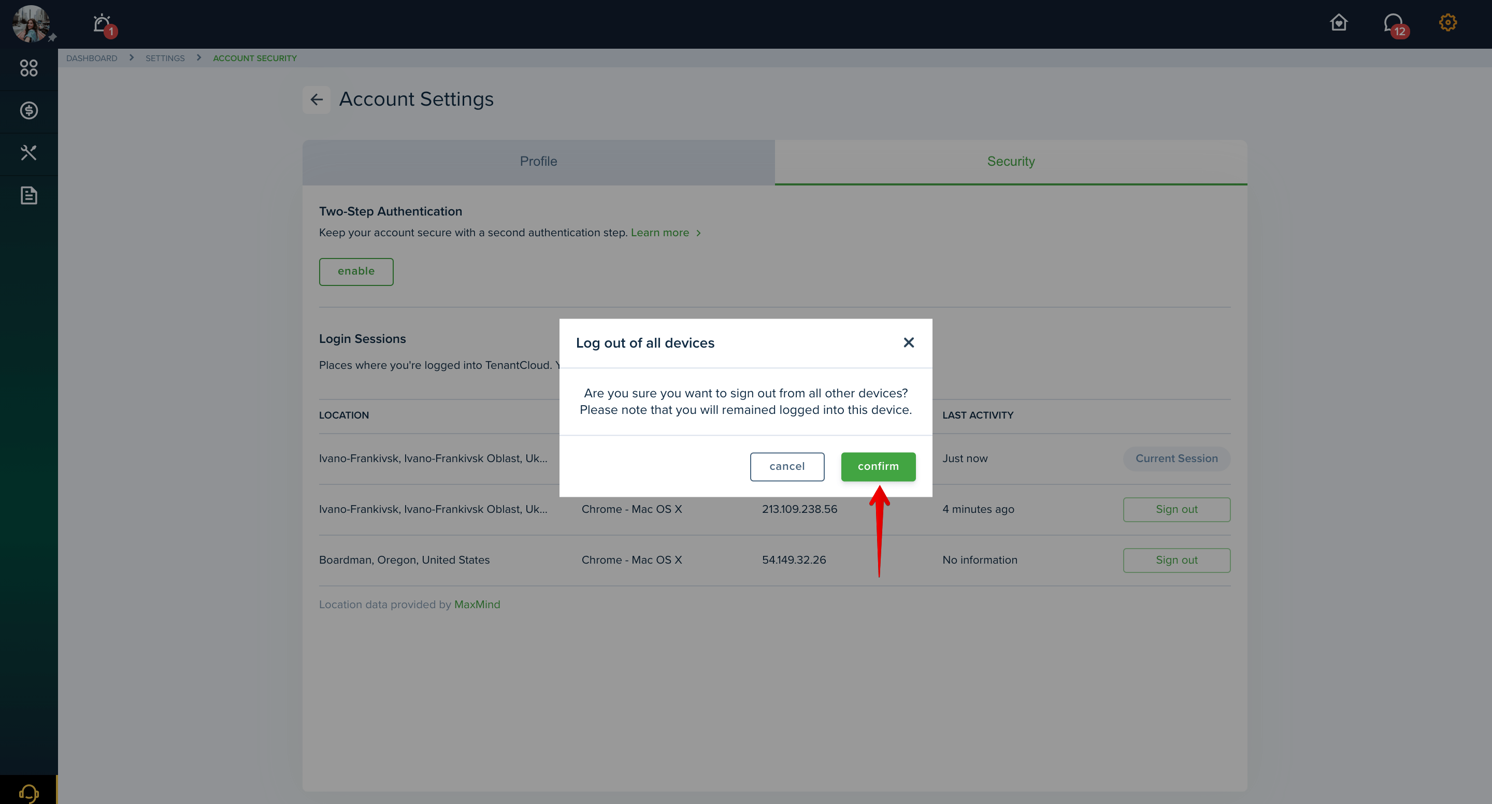Open the MaxMind link

pos(477,605)
